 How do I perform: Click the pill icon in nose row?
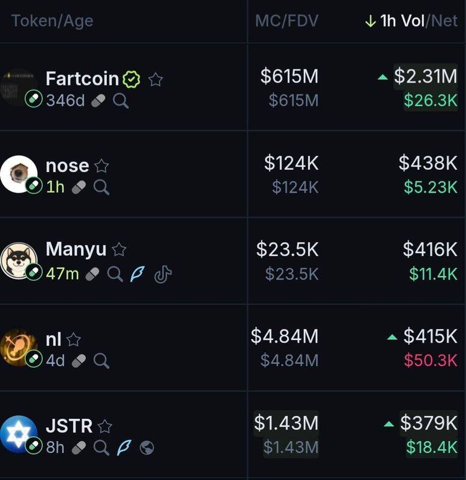coord(79,188)
